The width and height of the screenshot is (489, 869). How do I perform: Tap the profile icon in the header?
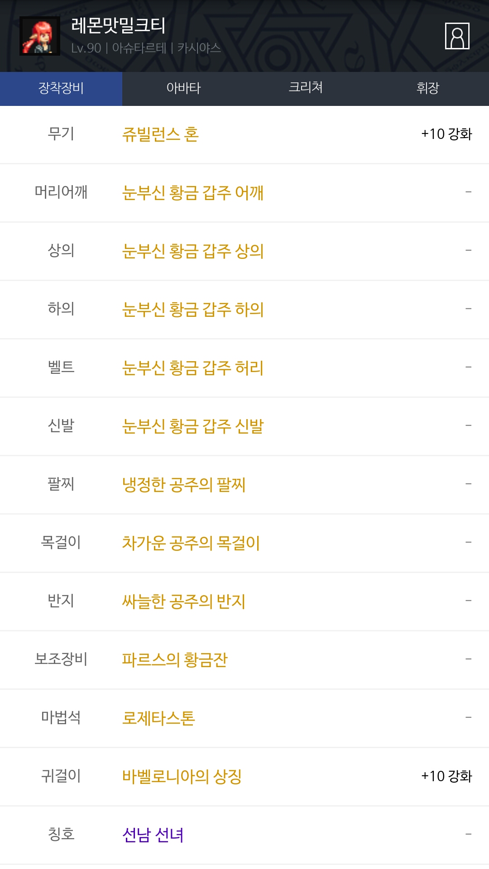[x=457, y=36]
